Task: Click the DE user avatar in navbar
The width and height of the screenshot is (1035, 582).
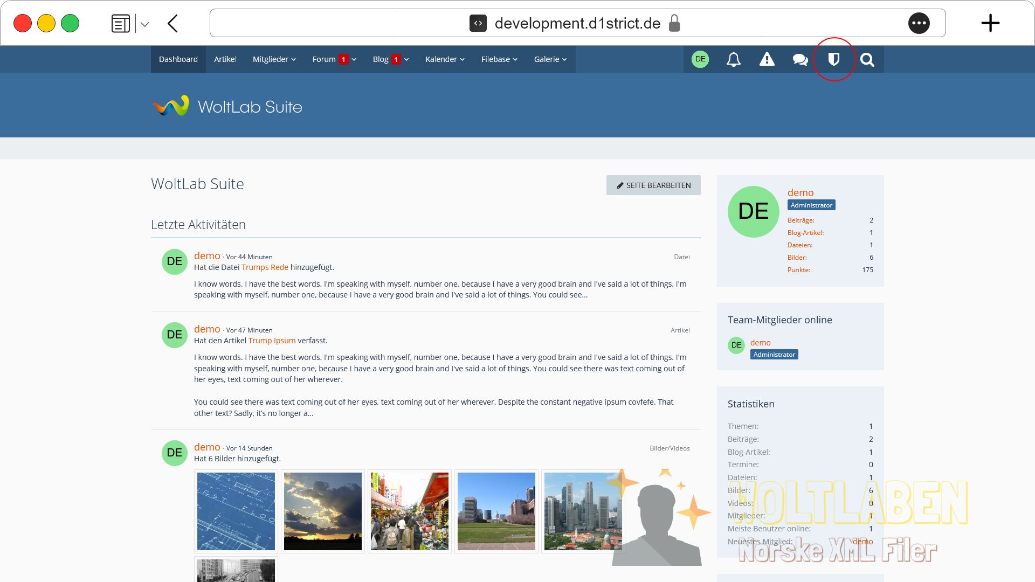Action: click(700, 59)
